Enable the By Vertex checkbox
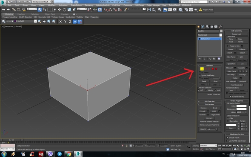Viewport: 251px width, 157px height. [200, 72]
